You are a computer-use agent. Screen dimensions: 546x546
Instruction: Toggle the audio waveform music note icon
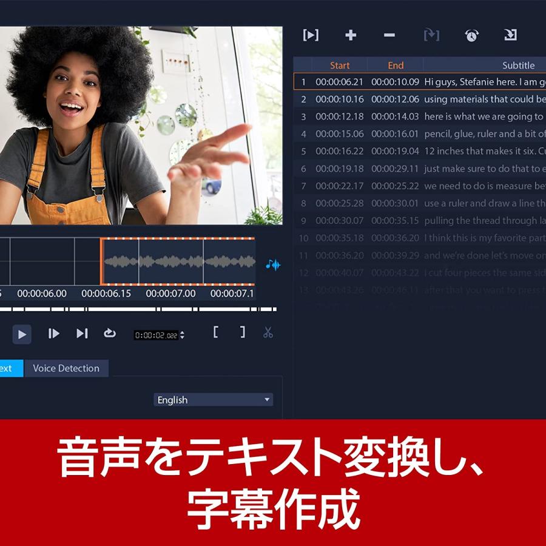click(x=272, y=265)
